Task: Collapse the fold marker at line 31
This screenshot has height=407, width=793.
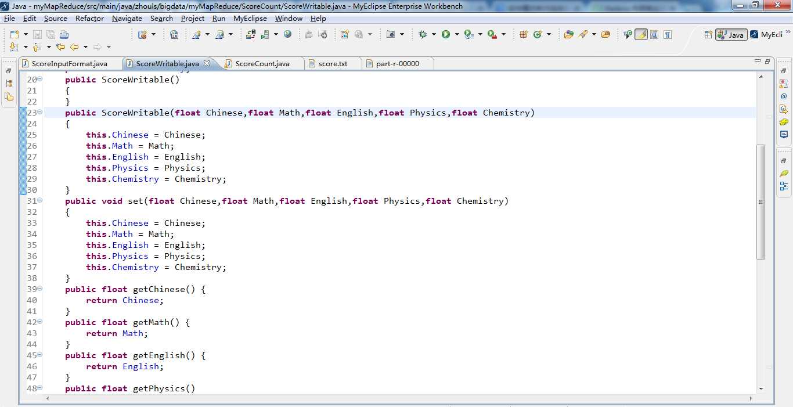Action: point(40,200)
